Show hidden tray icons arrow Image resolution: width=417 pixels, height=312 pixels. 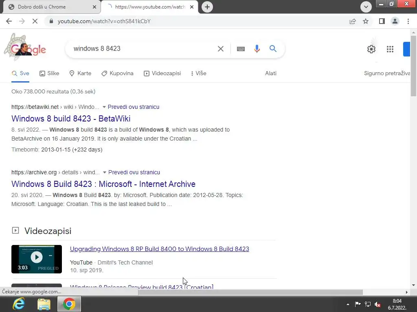point(348,304)
